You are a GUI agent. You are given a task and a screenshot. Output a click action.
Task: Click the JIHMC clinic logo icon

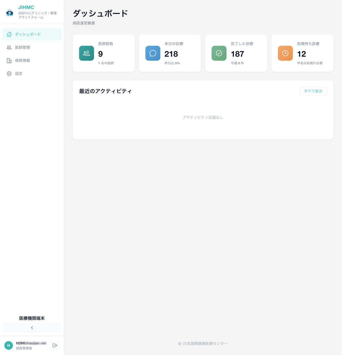coord(9,12)
